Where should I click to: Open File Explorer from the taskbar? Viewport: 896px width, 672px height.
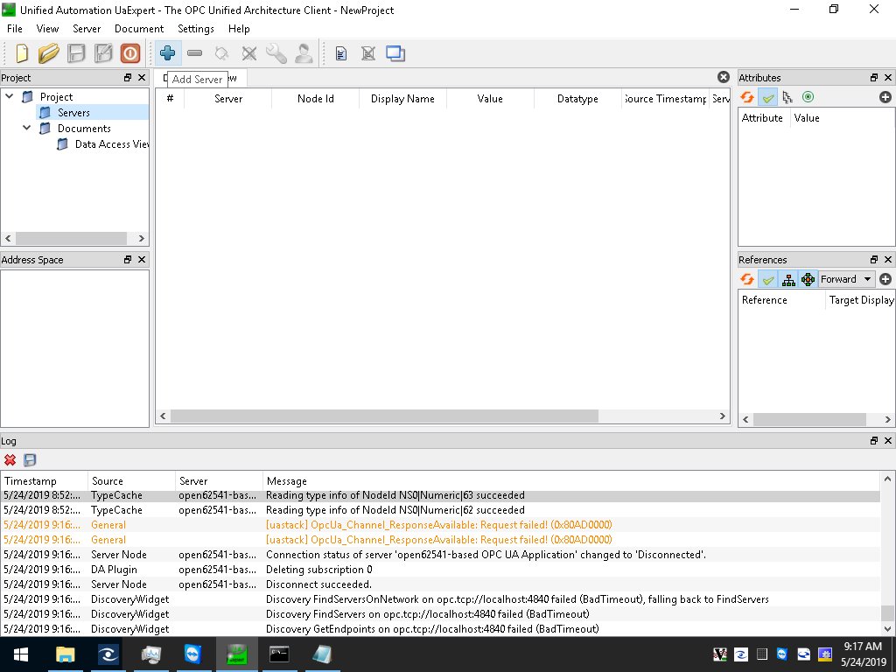[65, 654]
